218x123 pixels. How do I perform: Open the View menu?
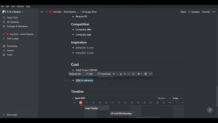[x=13, y=6]
